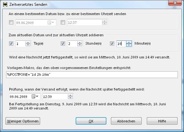Uncheck the Tag(e) checkbox
The width and height of the screenshot is (184, 132).
(x=11, y=44)
